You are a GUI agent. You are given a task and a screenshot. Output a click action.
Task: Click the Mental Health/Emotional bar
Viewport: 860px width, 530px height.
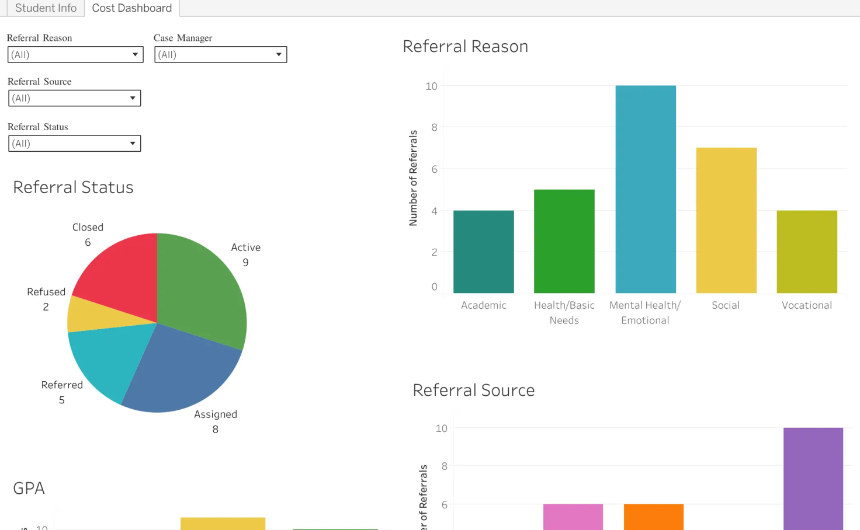click(646, 189)
